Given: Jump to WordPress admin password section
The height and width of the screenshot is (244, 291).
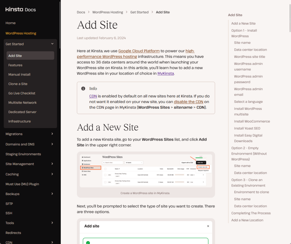Looking at the screenshot, I should [248, 79].
